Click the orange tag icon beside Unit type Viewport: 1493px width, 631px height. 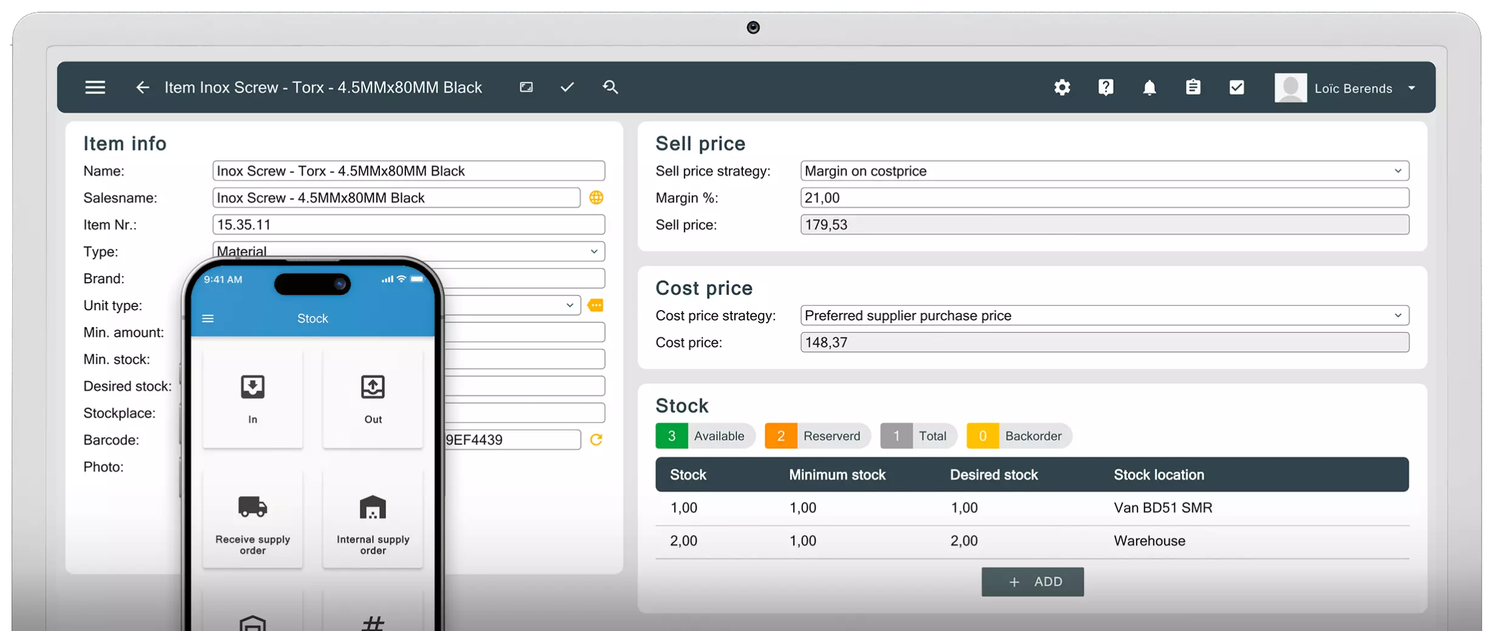(x=596, y=305)
